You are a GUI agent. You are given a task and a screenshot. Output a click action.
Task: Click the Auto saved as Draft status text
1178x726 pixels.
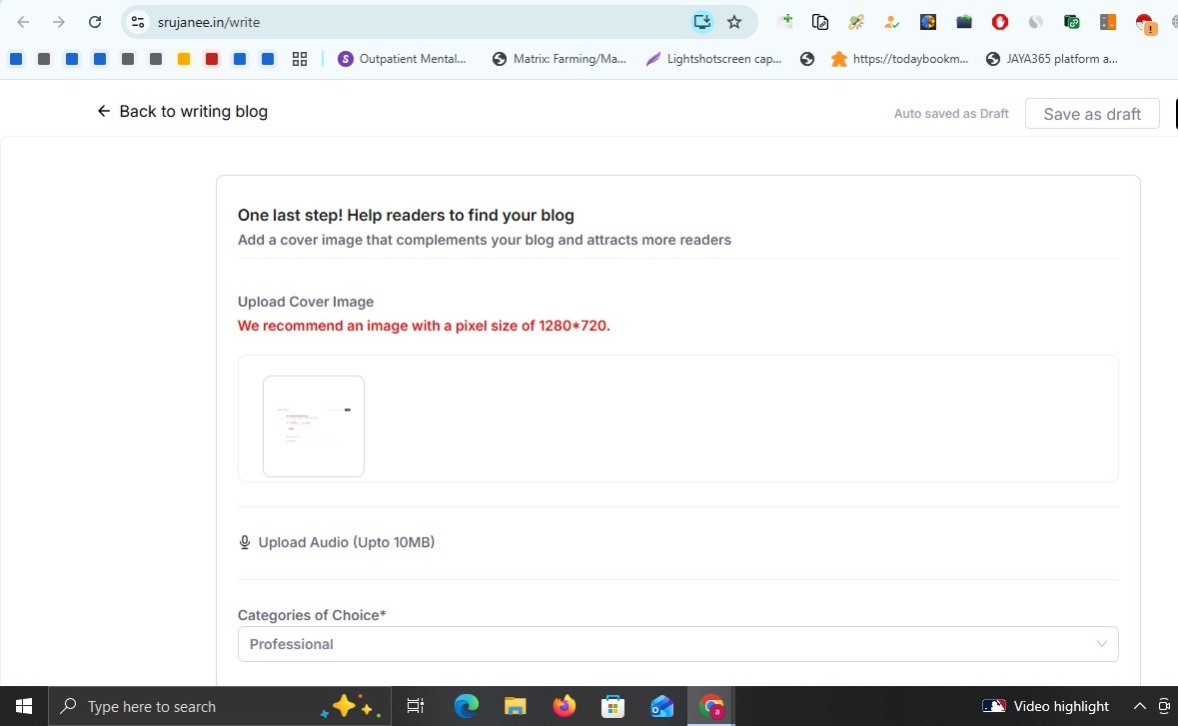click(x=951, y=114)
